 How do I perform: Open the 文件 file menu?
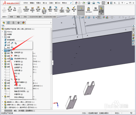pos(26,3)
